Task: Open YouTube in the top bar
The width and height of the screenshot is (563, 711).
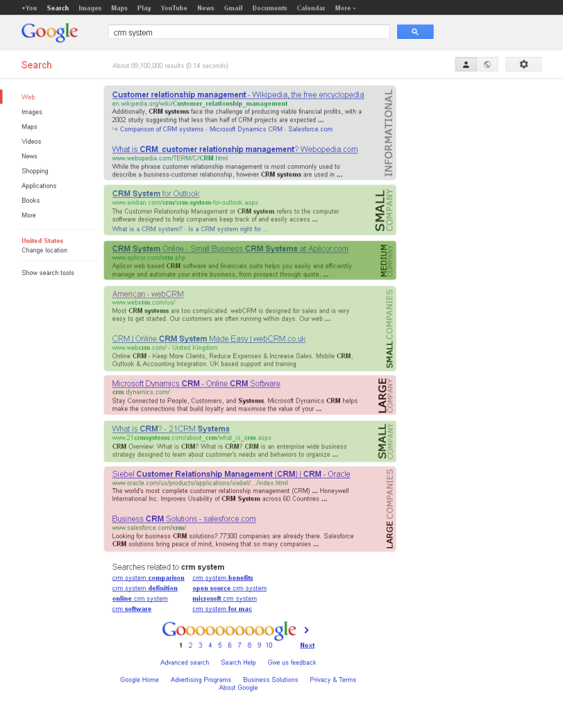Action: point(174,8)
